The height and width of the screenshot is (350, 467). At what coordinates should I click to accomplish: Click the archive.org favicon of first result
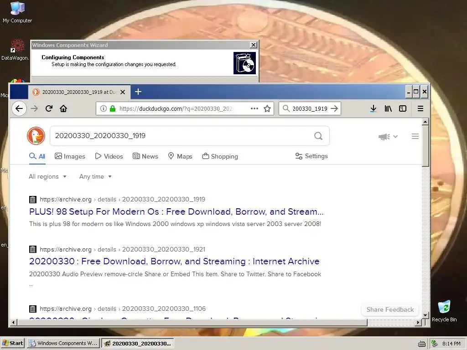33,200
